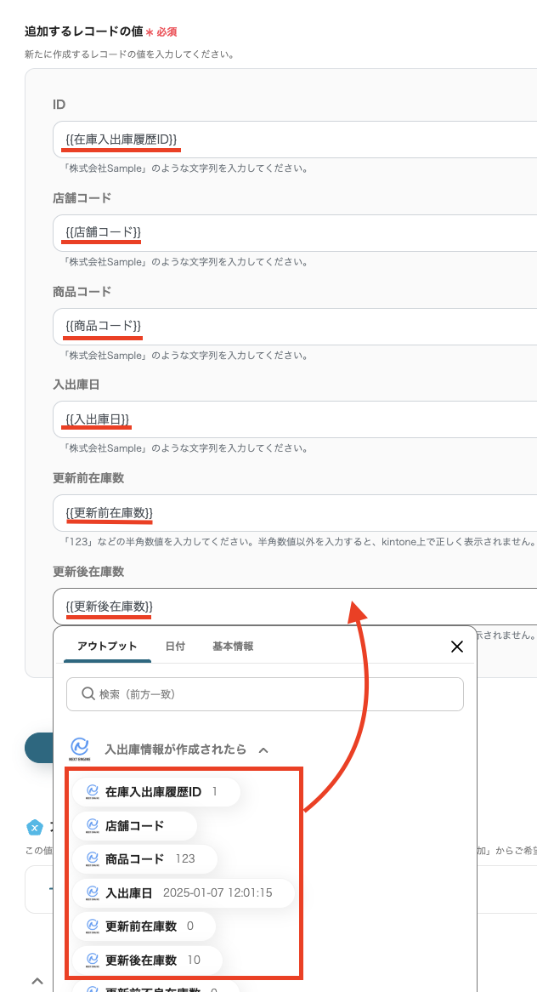Click the icon on 更新後在庫数 chip
537x992 pixels.
[93, 961]
